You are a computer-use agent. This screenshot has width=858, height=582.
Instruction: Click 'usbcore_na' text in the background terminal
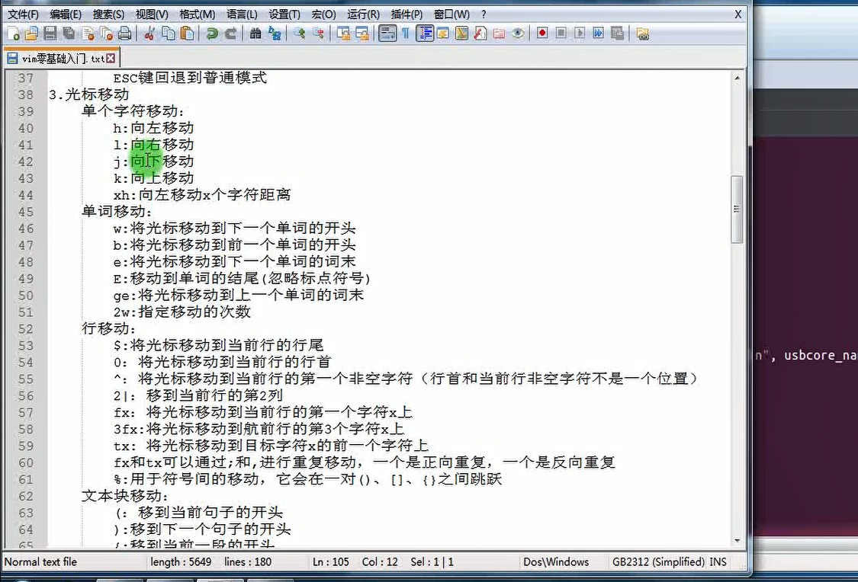click(x=820, y=355)
